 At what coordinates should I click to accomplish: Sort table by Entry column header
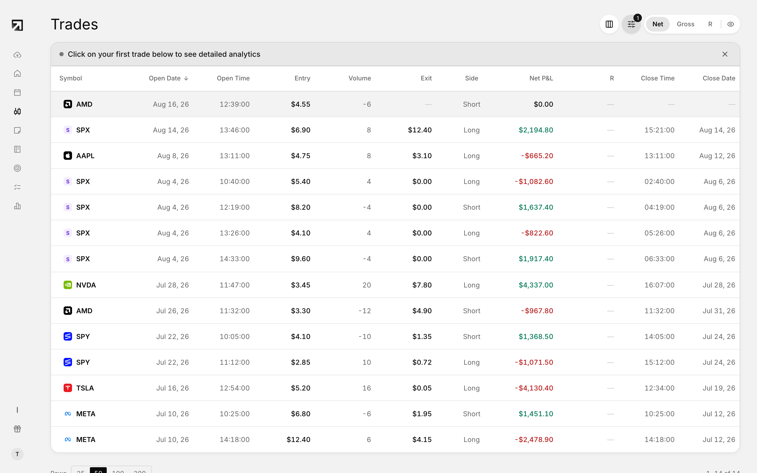click(302, 78)
